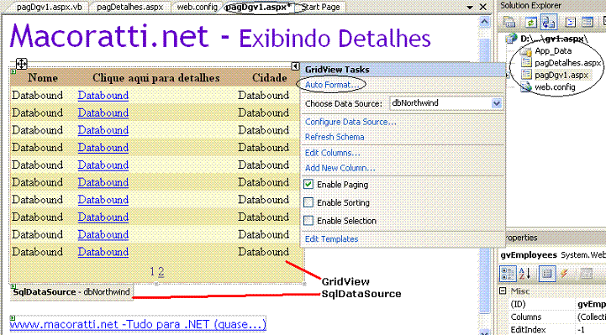Select the Columns property row
Viewport: 606px width, 335px height.
coord(556,317)
